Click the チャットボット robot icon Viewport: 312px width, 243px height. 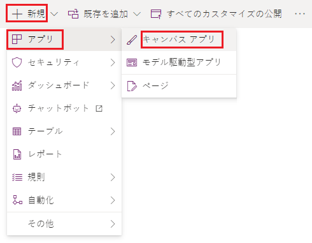click(x=17, y=108)
